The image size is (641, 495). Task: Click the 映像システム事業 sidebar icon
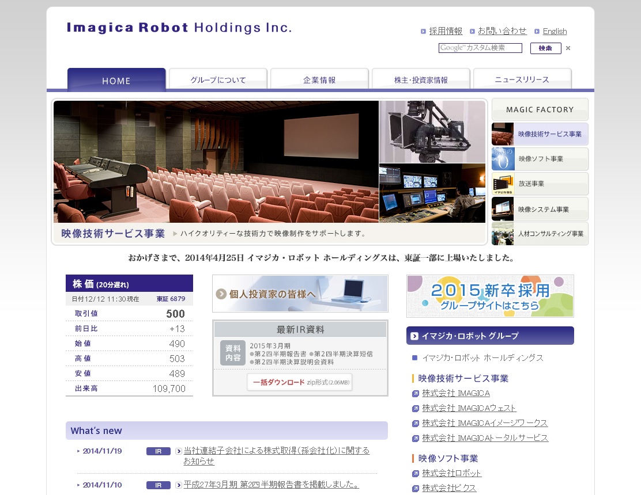pyautogui.click(x=503, y=209)
